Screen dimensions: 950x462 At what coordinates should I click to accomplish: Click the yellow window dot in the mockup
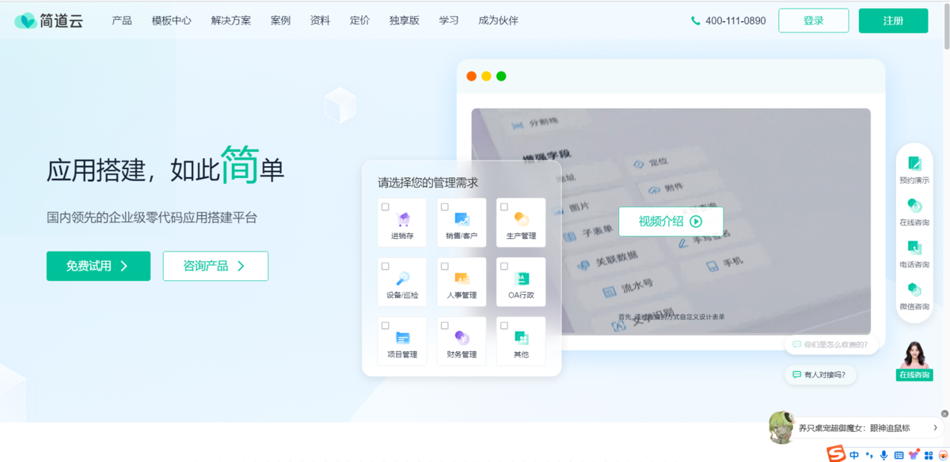486,76
